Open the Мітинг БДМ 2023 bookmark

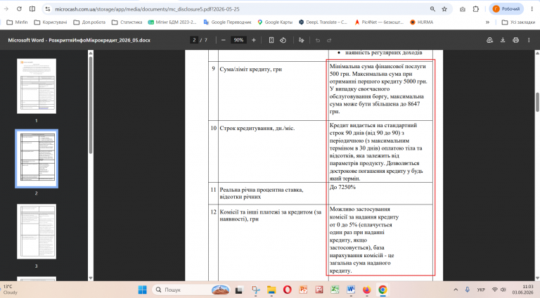coord(172,22)
